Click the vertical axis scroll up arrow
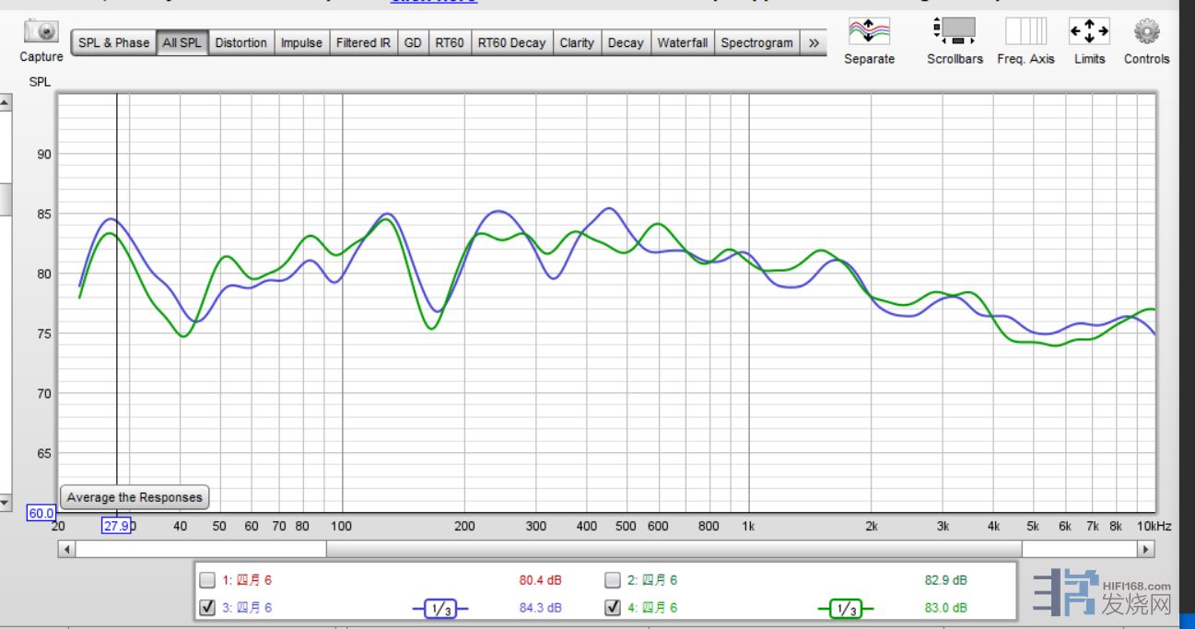1195x629 pixels. [5, 101]
